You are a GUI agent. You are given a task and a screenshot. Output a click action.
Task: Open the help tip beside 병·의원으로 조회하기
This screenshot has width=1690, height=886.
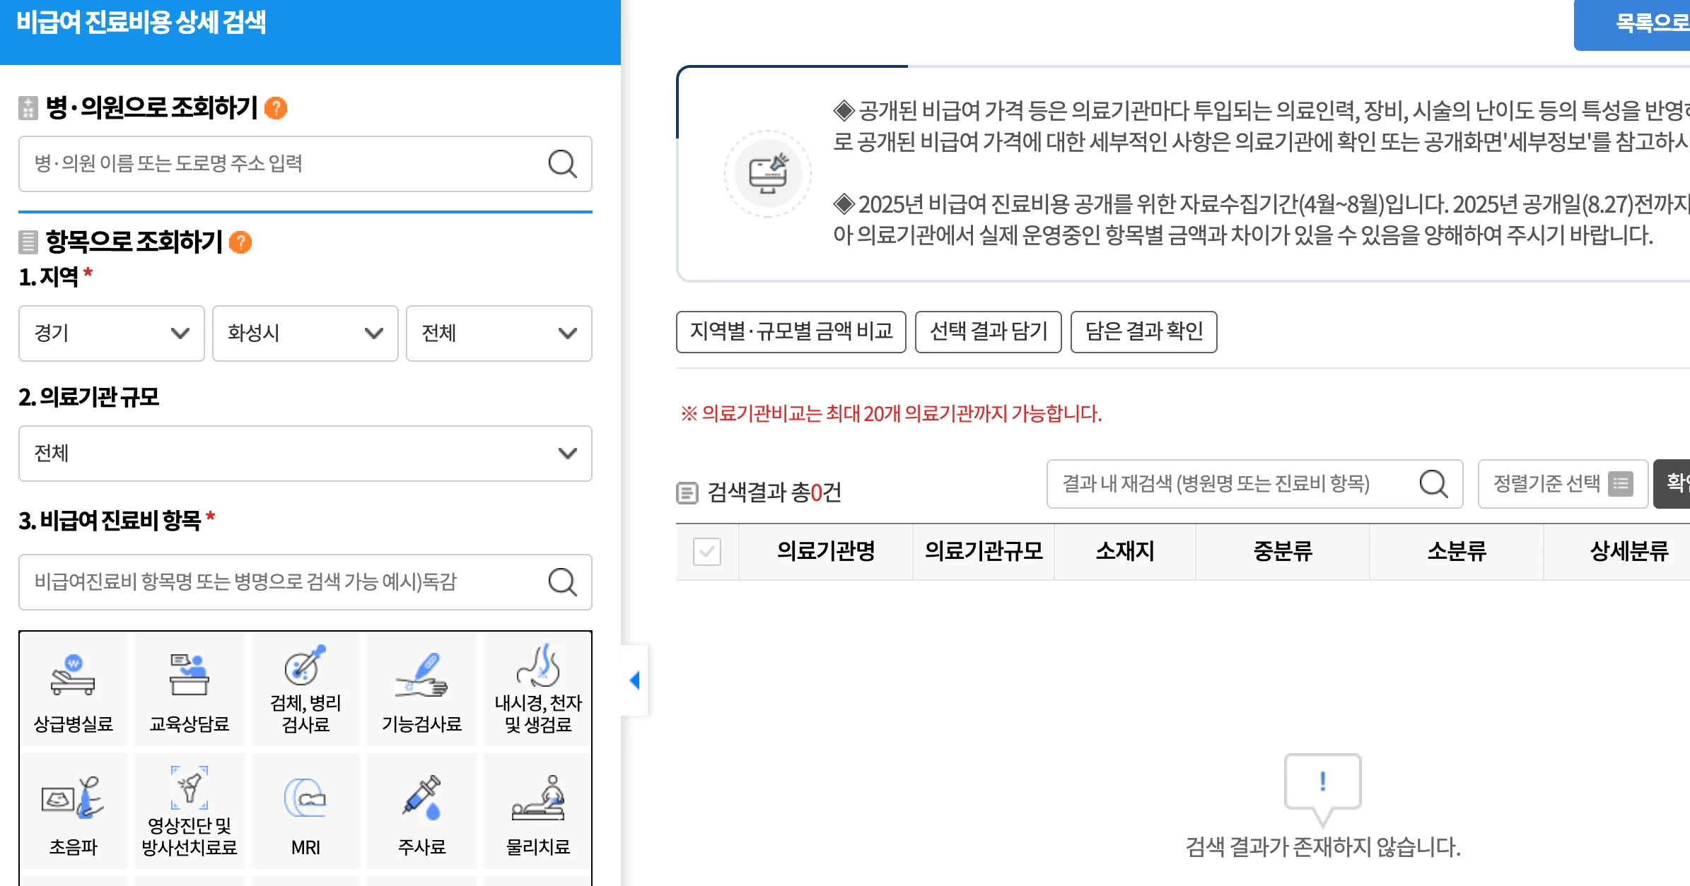[x=276, y=108]
